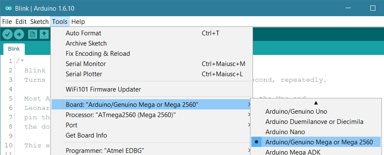Click the Arduino logo in title bar
This screenshot has width=384, height=155.
[x=9, y=9]
